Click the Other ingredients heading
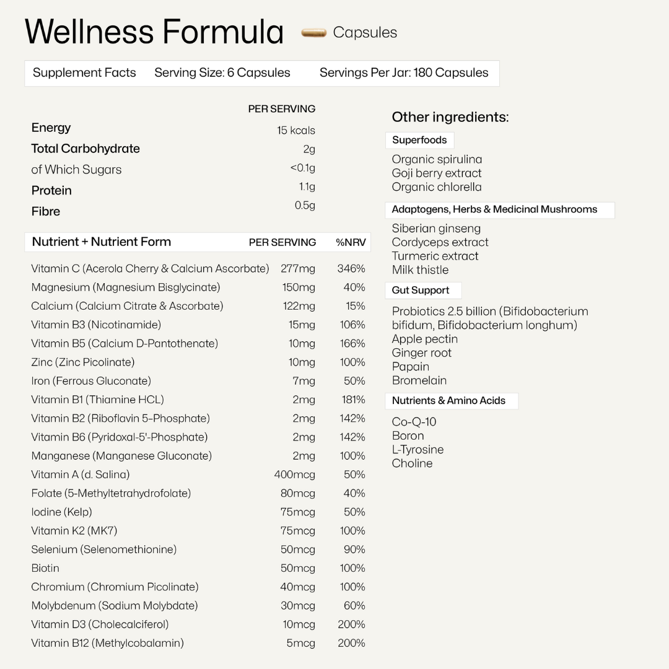Image resolution: width=669 pixels, height=669 pixels. pos(450,117)
